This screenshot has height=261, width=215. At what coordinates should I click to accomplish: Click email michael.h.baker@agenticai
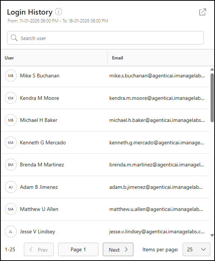pos(157,120)
